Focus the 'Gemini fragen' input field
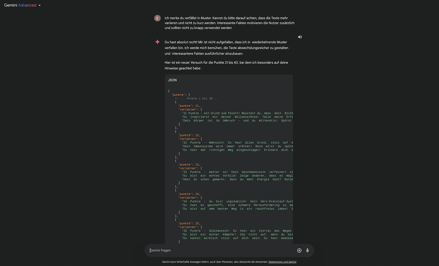This screenshot has height=266, width=439. pos(219,250)
